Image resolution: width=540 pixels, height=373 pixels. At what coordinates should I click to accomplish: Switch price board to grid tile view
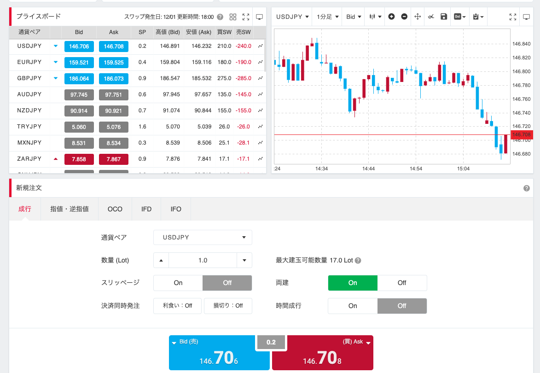point(233,17)
